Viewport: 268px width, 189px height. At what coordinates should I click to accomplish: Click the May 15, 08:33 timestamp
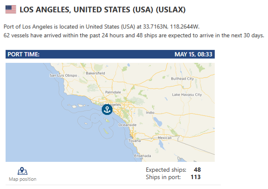pyautogui.click(x=193, y=54)
